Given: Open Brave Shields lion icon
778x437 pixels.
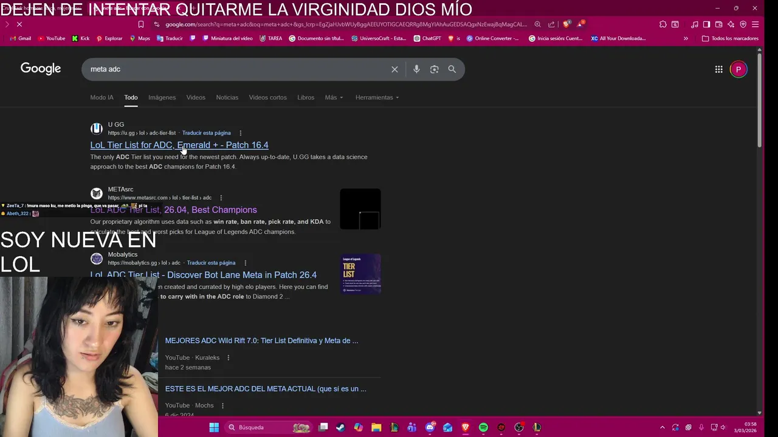Looking at the screenshot, I should pos(566,24).
